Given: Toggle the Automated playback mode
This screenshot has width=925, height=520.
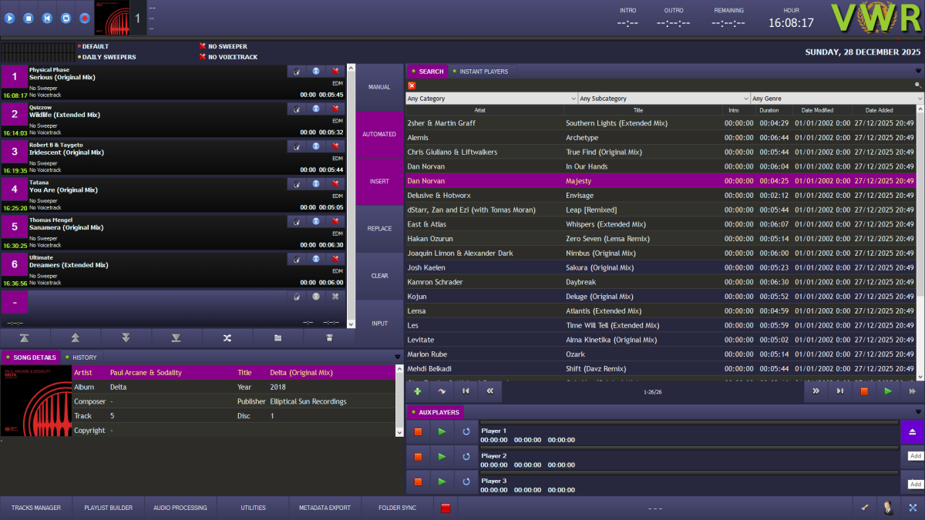Looking at the screenshot, I should [x=378, y=133].
